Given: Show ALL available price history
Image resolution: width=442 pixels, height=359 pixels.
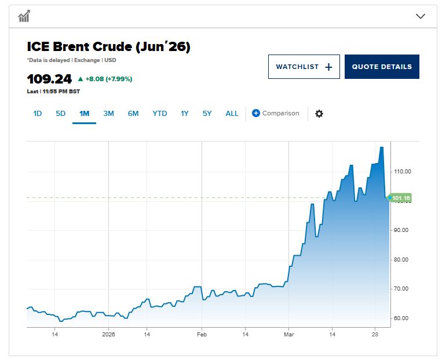Looking at the screenshot, I should coord(232,114).
